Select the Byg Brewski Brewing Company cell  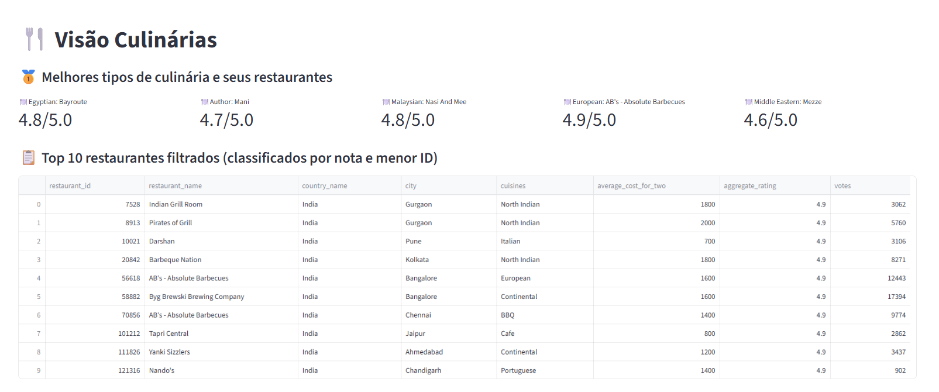pyautogui.click(x=221, y=297)
